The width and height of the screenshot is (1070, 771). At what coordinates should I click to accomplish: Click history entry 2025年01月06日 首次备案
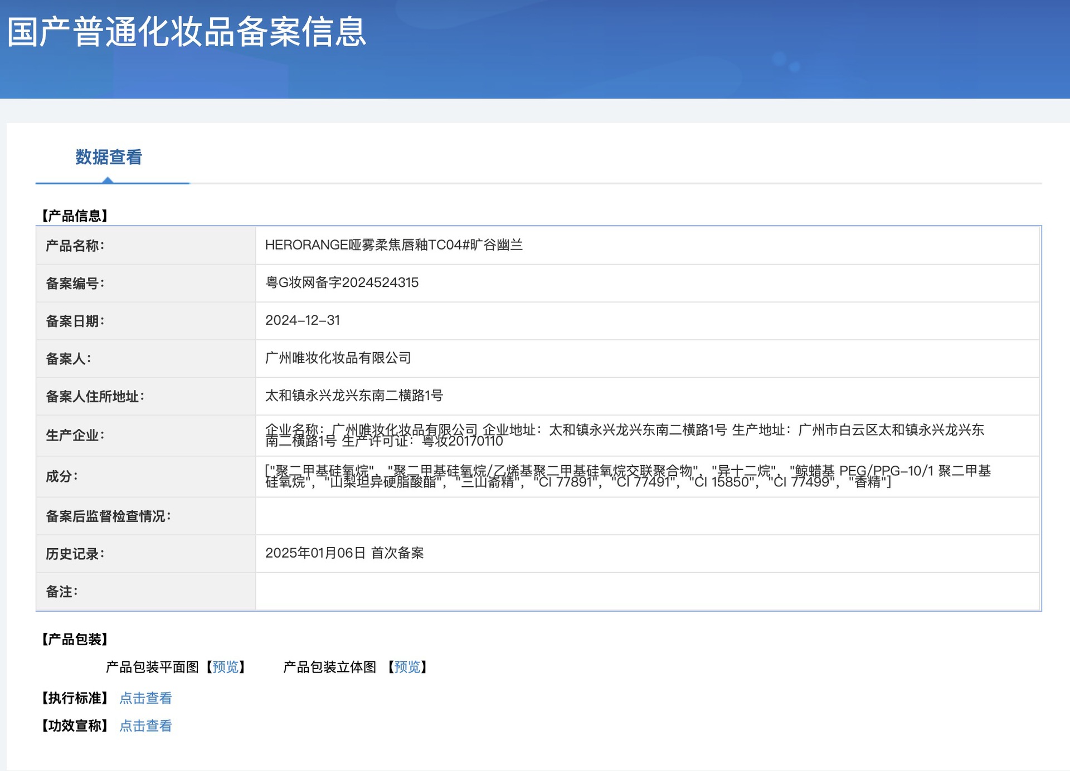click(344, 553)
